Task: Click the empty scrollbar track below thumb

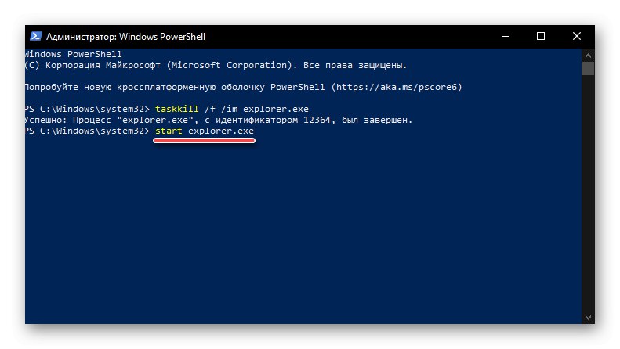Action: (588, 196)
